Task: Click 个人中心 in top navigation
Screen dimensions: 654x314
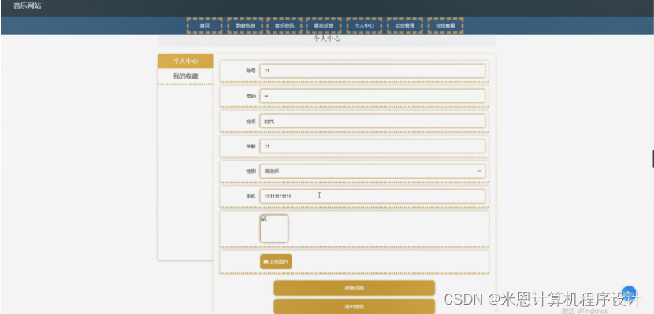Action: (x=364, y=25)
